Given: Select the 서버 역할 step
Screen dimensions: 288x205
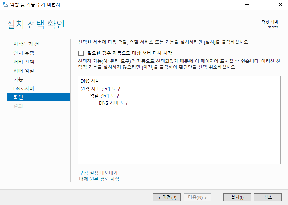Looking at the screenshot, I should (x=24, y=70).
